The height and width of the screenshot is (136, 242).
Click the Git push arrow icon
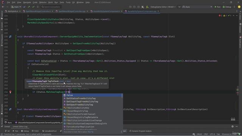pyautogui.click(x=29, y=7)
